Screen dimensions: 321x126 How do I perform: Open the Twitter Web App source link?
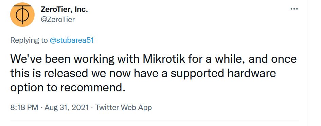coord(123,107)
